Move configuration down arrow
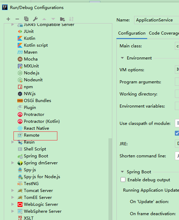 coord(53,19)
